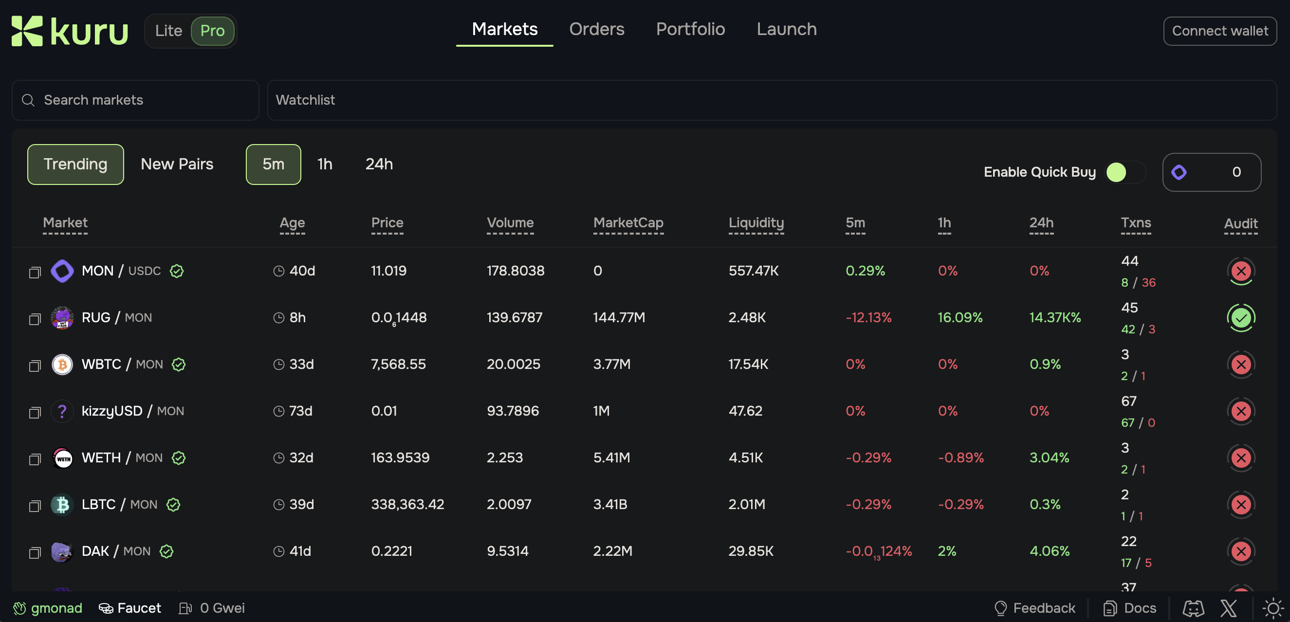
Task: Focus the Search markets field
Action: pos(135,100)
